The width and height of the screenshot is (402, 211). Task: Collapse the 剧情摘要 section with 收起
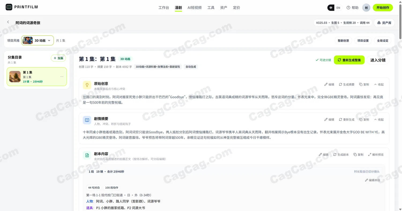click(379, 120)
